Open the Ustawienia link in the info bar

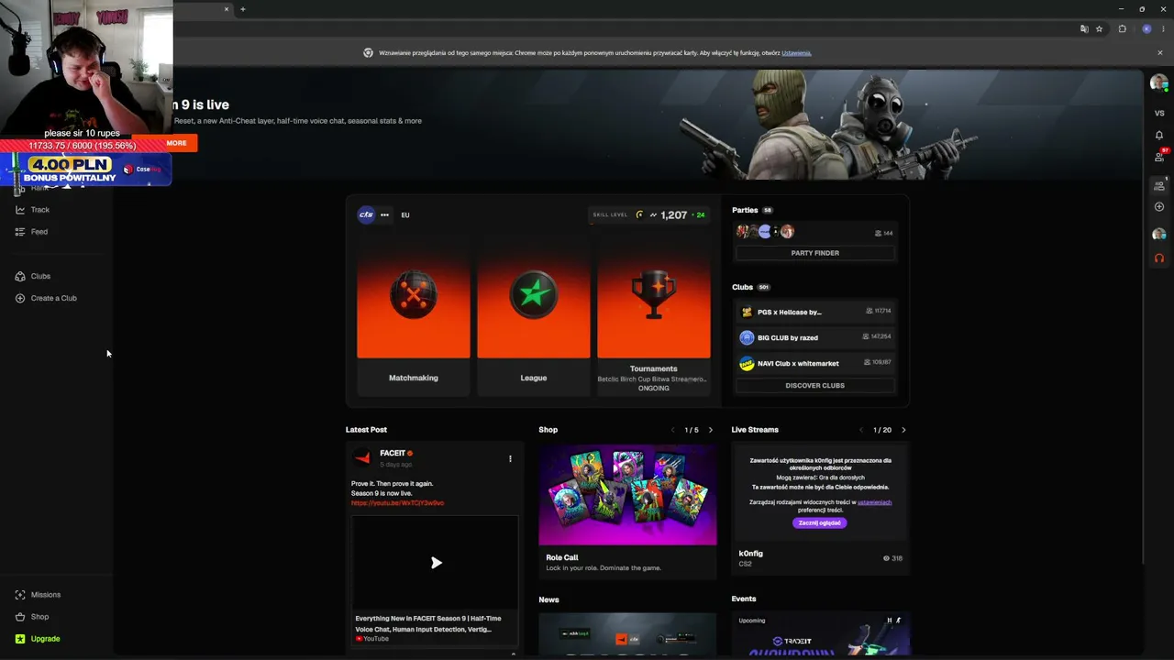coord(796,53)
